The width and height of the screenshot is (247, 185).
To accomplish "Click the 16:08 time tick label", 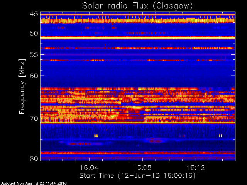I will pyautogui.click(x=142, y=168).
